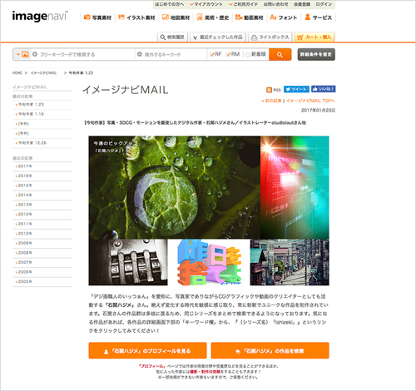Open the green leaf water drop image
Screen dimensions: 416x391
[175, 187]
